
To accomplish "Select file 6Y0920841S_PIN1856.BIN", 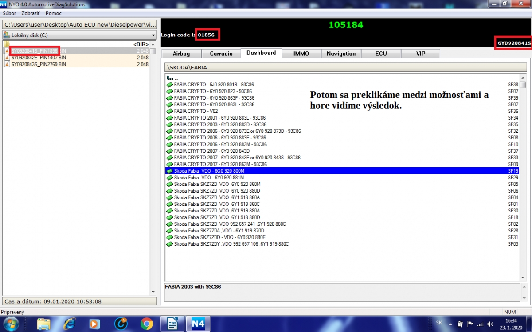I will tap(76, 51).
